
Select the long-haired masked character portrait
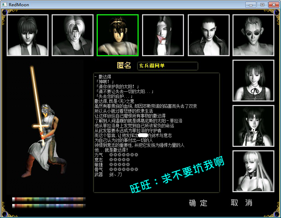[163, 35]
